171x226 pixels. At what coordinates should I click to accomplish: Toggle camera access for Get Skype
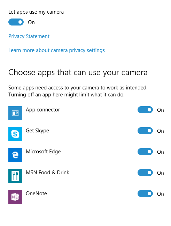coord(145,131)
